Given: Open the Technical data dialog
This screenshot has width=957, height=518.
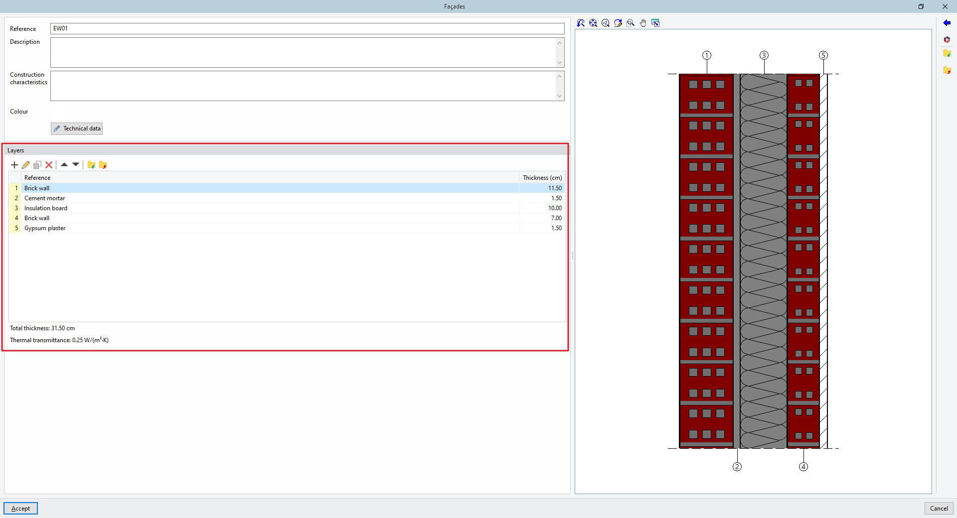Looking at the screenshot, I should [x=76, y=129].
